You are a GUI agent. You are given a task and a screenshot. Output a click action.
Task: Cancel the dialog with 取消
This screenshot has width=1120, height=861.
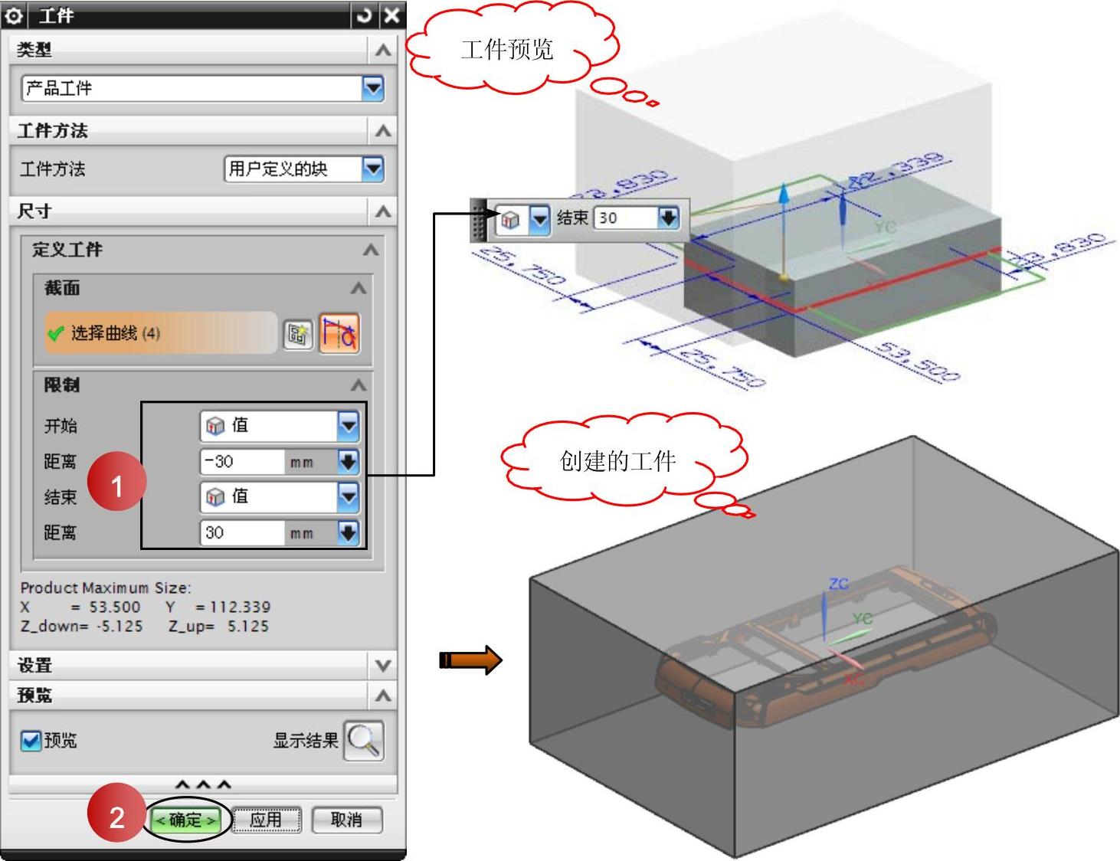click(346, 820)
